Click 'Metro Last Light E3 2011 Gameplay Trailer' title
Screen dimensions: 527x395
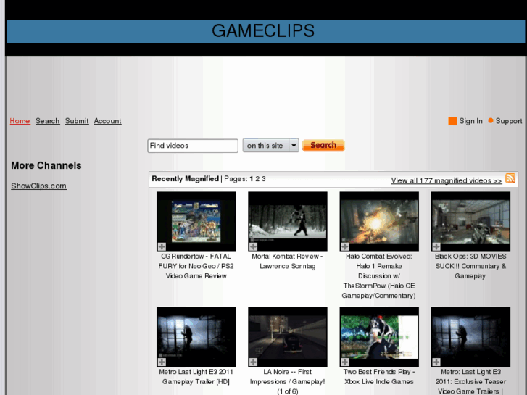[x=196, y=376]
